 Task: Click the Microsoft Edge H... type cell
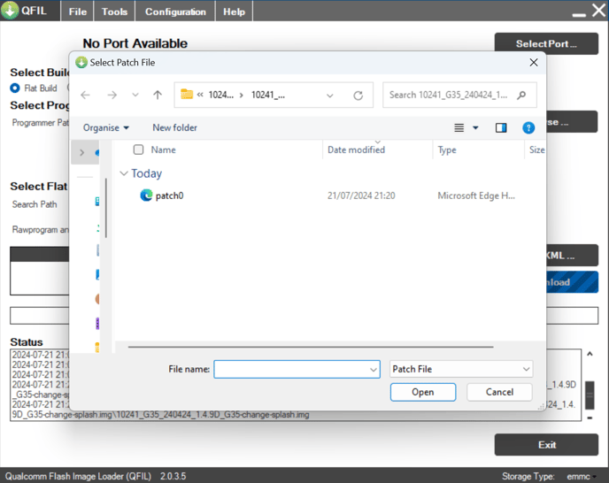(476, 195)
